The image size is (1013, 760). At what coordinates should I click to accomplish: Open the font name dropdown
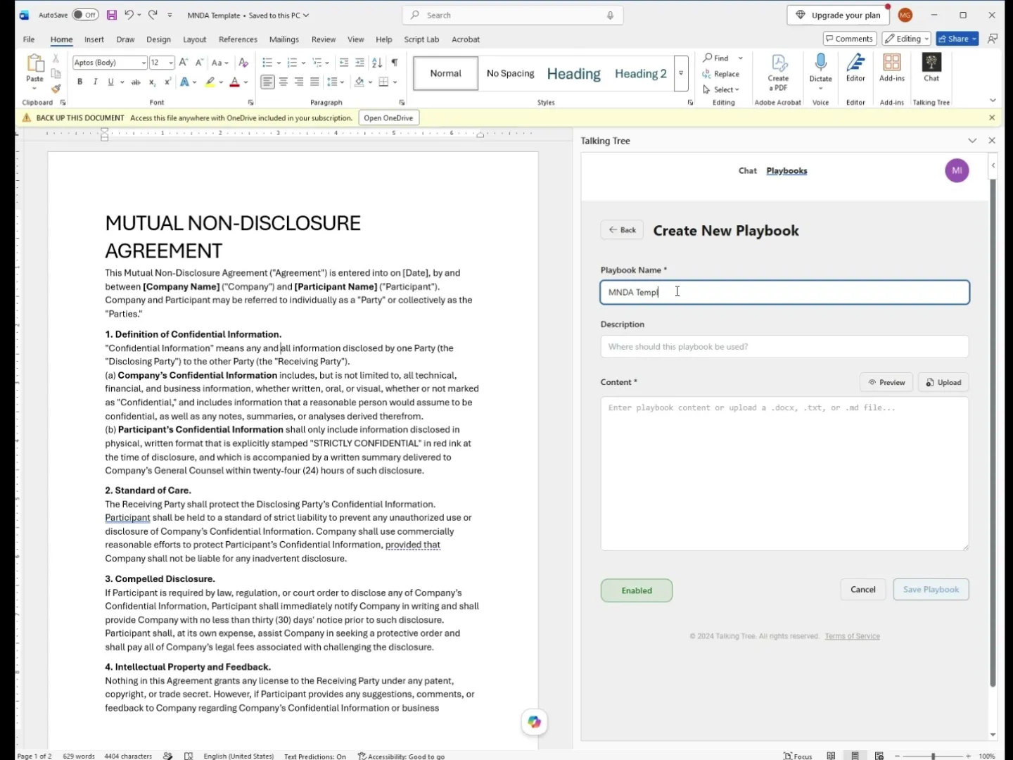click(144, 63)
